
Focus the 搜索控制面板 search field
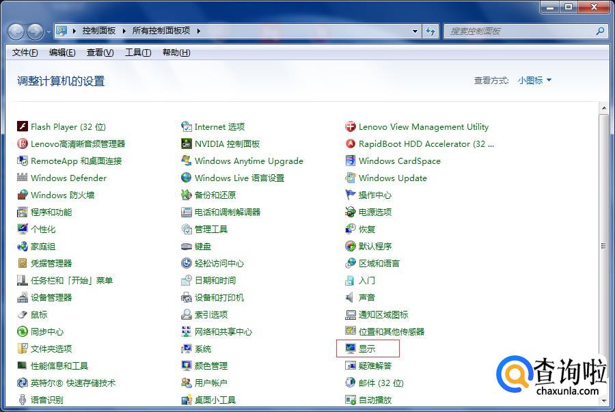525,31
